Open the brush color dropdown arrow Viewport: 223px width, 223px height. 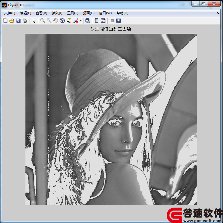(x=81, y=21)
